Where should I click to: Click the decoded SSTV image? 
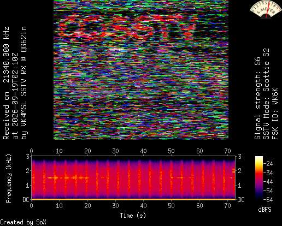(x=141, y=70)
